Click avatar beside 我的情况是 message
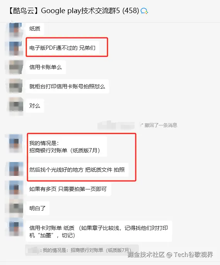Screen dimensions: 220x265 [x=16, y=143]
